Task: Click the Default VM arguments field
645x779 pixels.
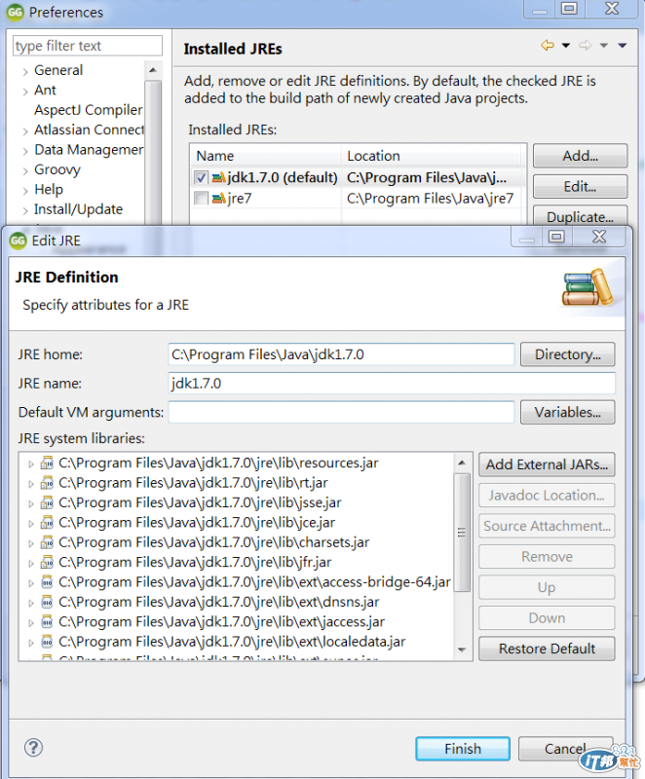Action: [341, 412]
